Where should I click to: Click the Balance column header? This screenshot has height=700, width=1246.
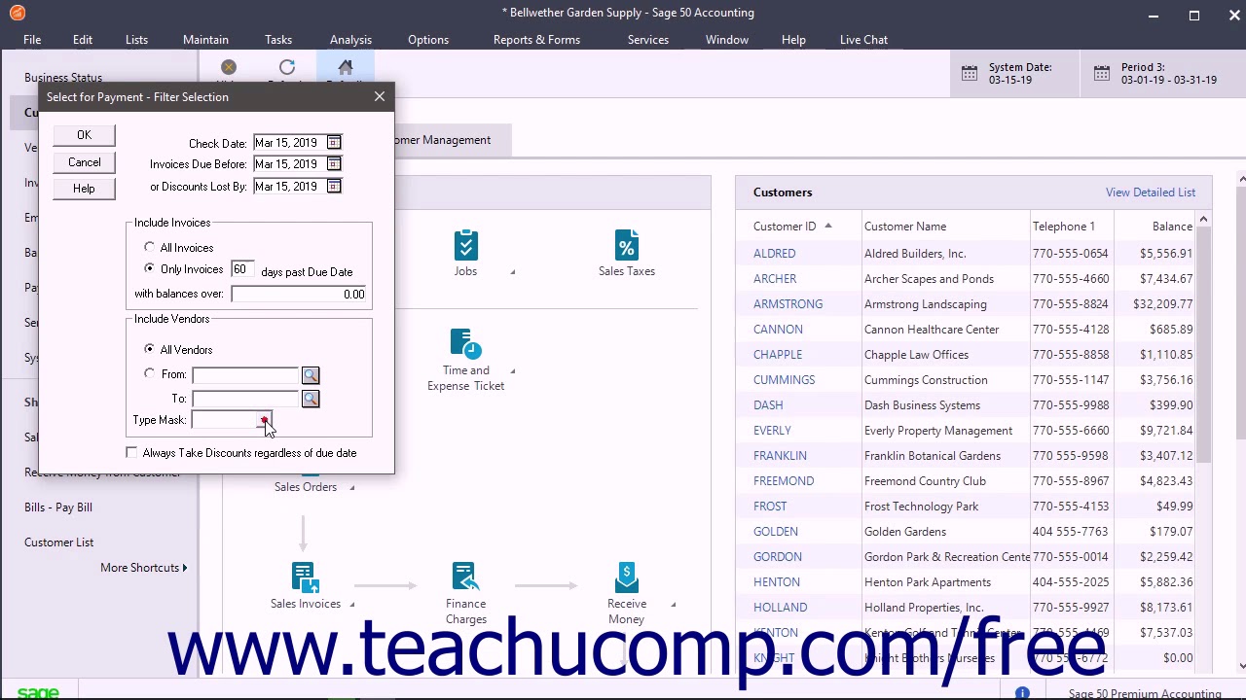click(x=1172, y=227)
